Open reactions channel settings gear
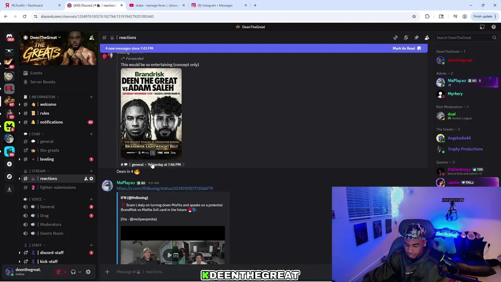Viewport: 501px width, 282px height. click(91, 179)
